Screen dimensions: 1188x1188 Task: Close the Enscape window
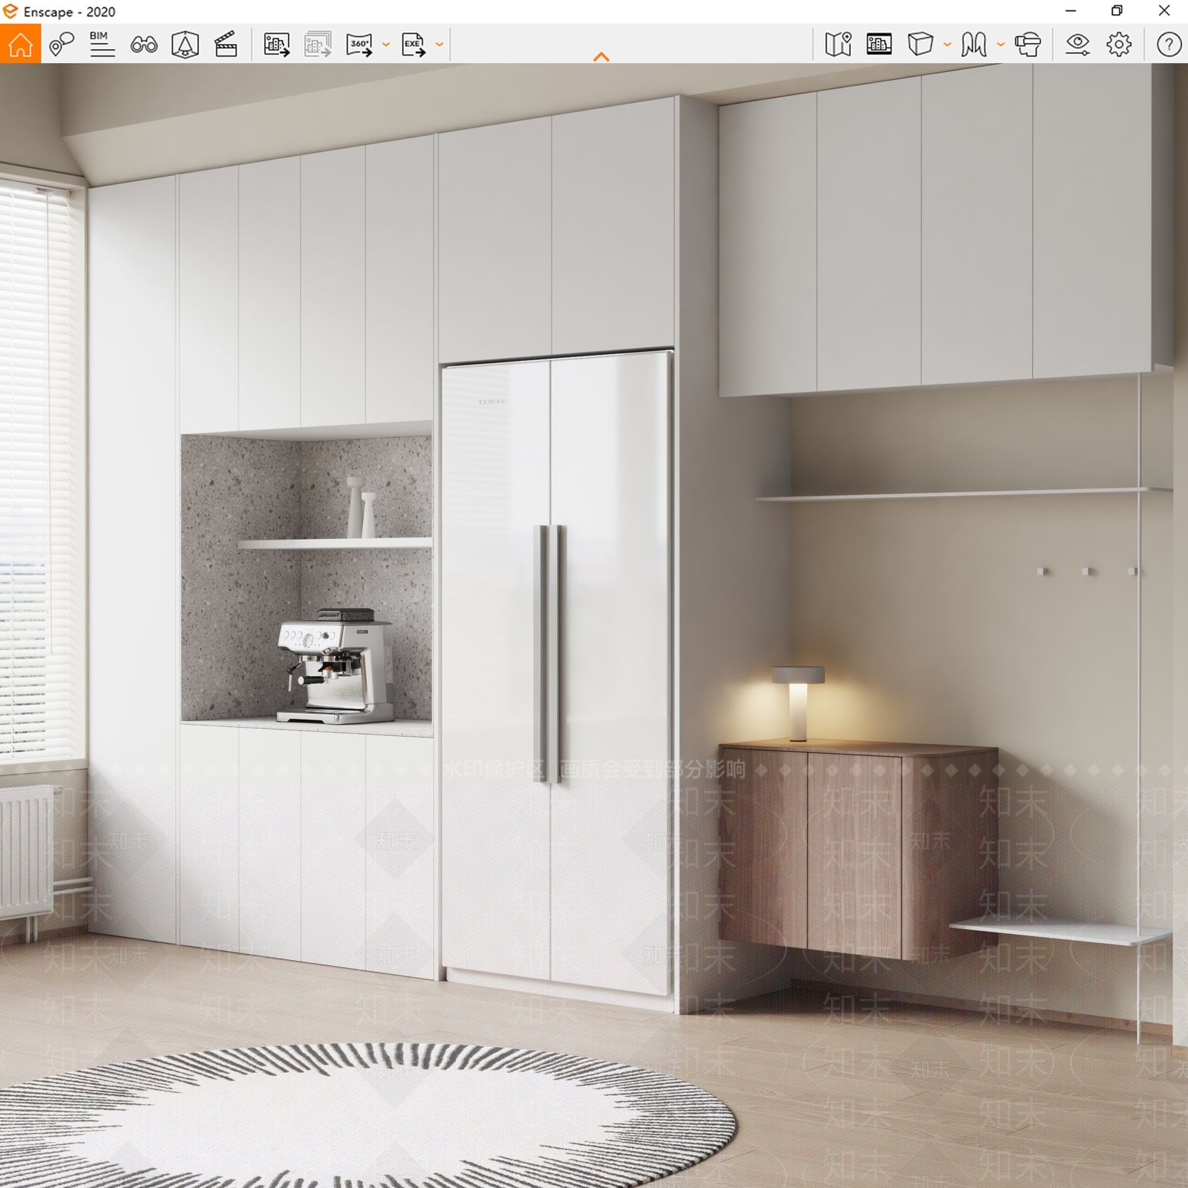coord(1164,11)
